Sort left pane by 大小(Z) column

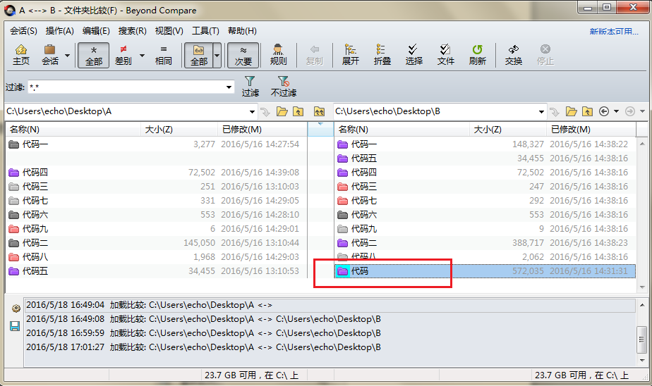coord(179,130)
